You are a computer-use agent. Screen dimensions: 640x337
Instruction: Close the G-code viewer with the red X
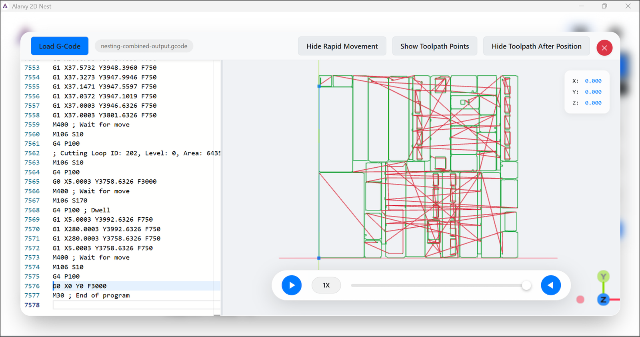[x=604, y=48]
